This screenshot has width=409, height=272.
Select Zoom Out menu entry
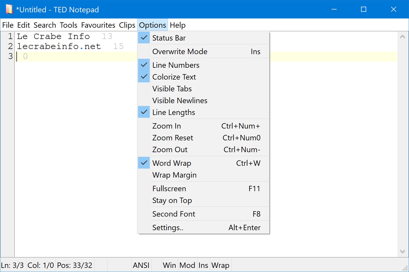point(204,150)
